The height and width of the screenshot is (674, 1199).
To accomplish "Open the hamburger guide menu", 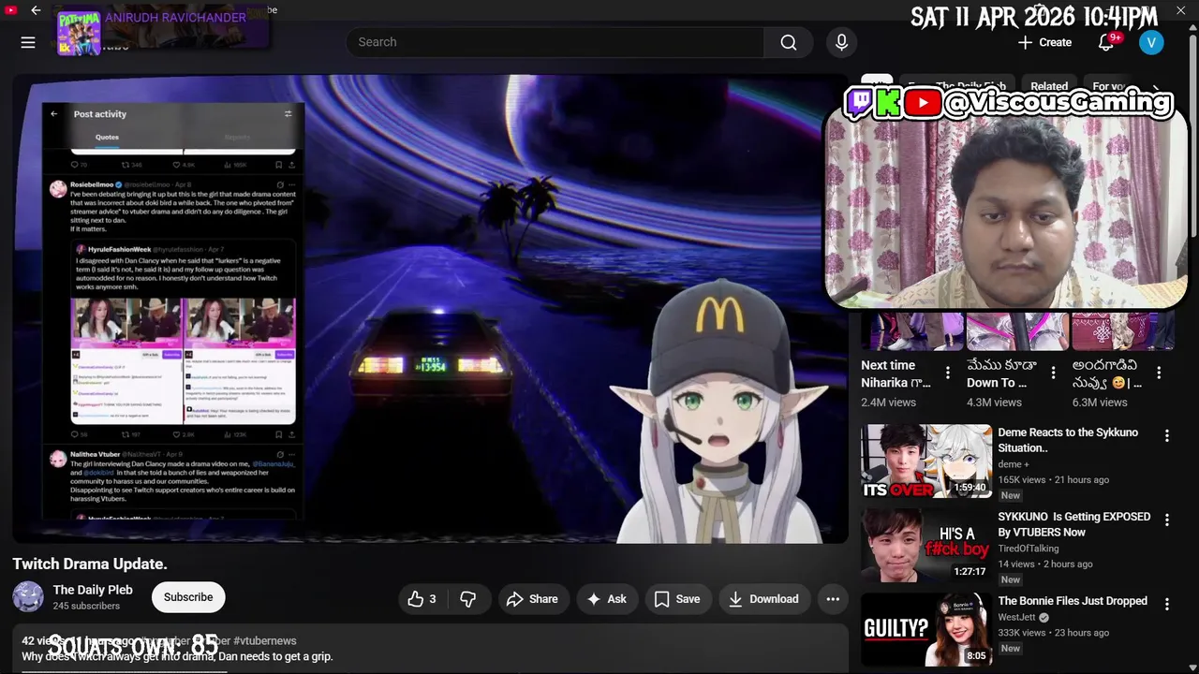I will pyautogui.click(x=28, y=42).
